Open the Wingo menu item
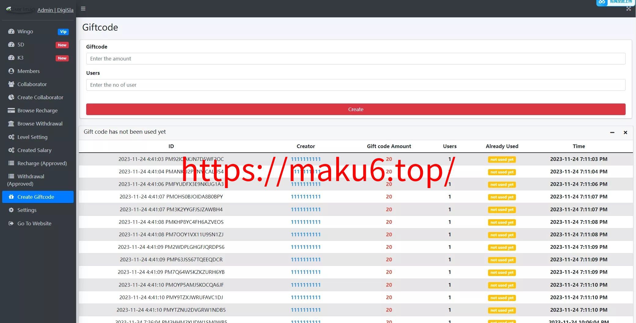Screen dimensions: 636x323 (38, 31)
